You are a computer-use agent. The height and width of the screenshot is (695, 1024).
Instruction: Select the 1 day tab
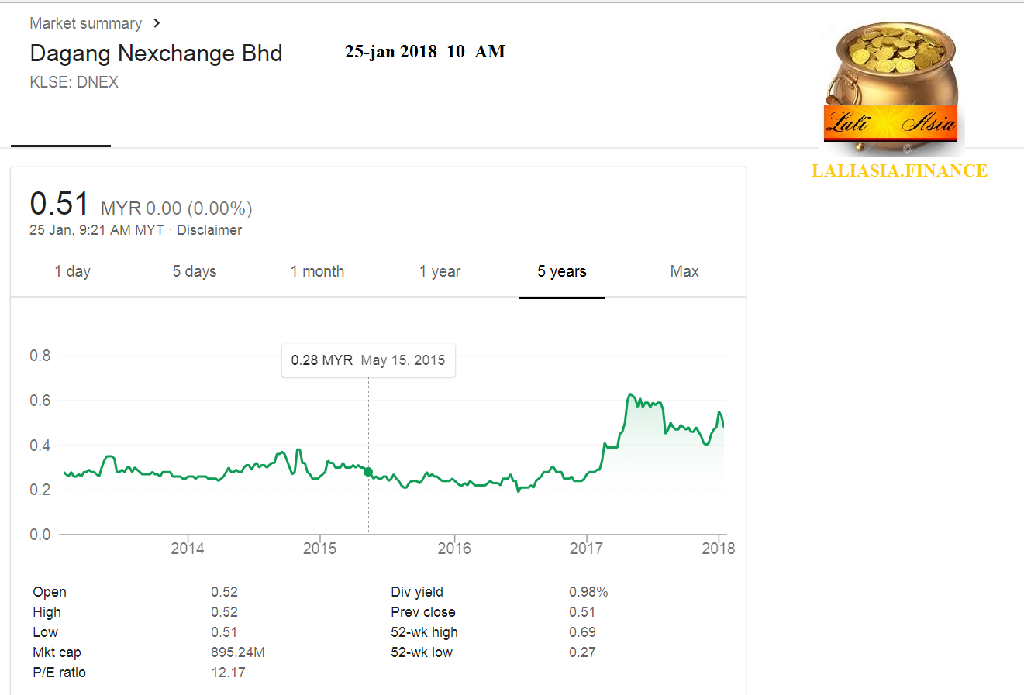point(72,271)
